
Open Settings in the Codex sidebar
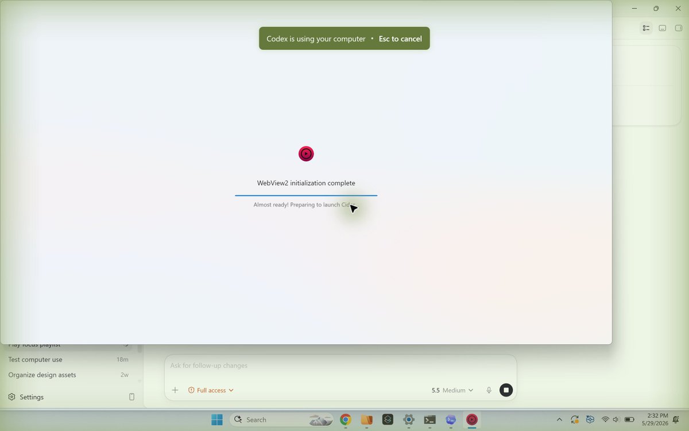pos(32,397)
